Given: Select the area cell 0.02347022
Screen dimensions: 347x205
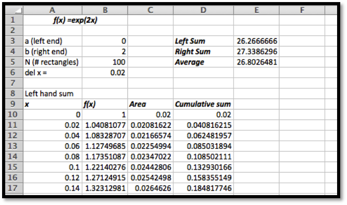Looking at the screenshot, I should coord(150,157).
